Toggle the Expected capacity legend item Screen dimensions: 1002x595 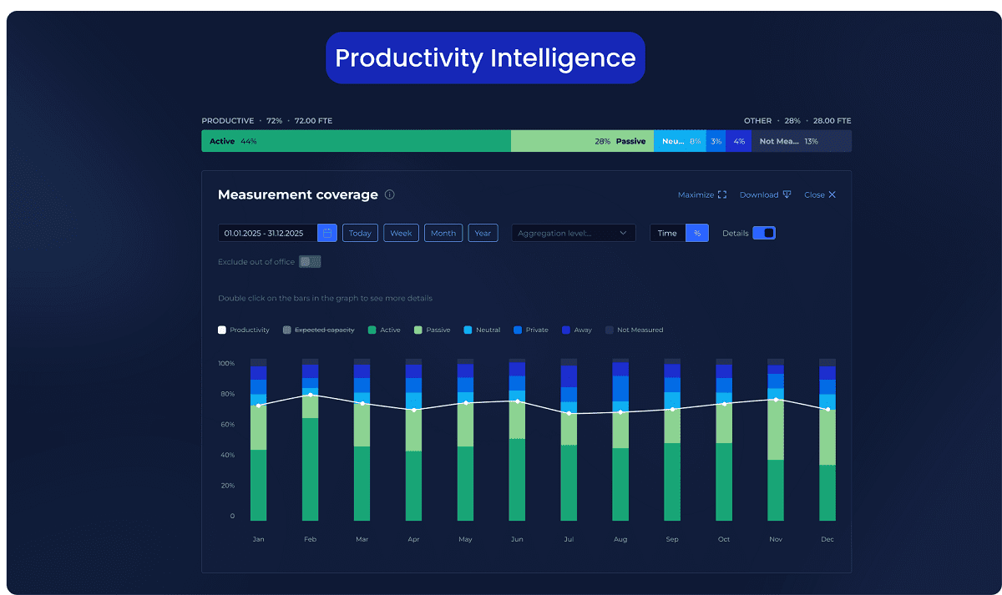tap(318, 330)
